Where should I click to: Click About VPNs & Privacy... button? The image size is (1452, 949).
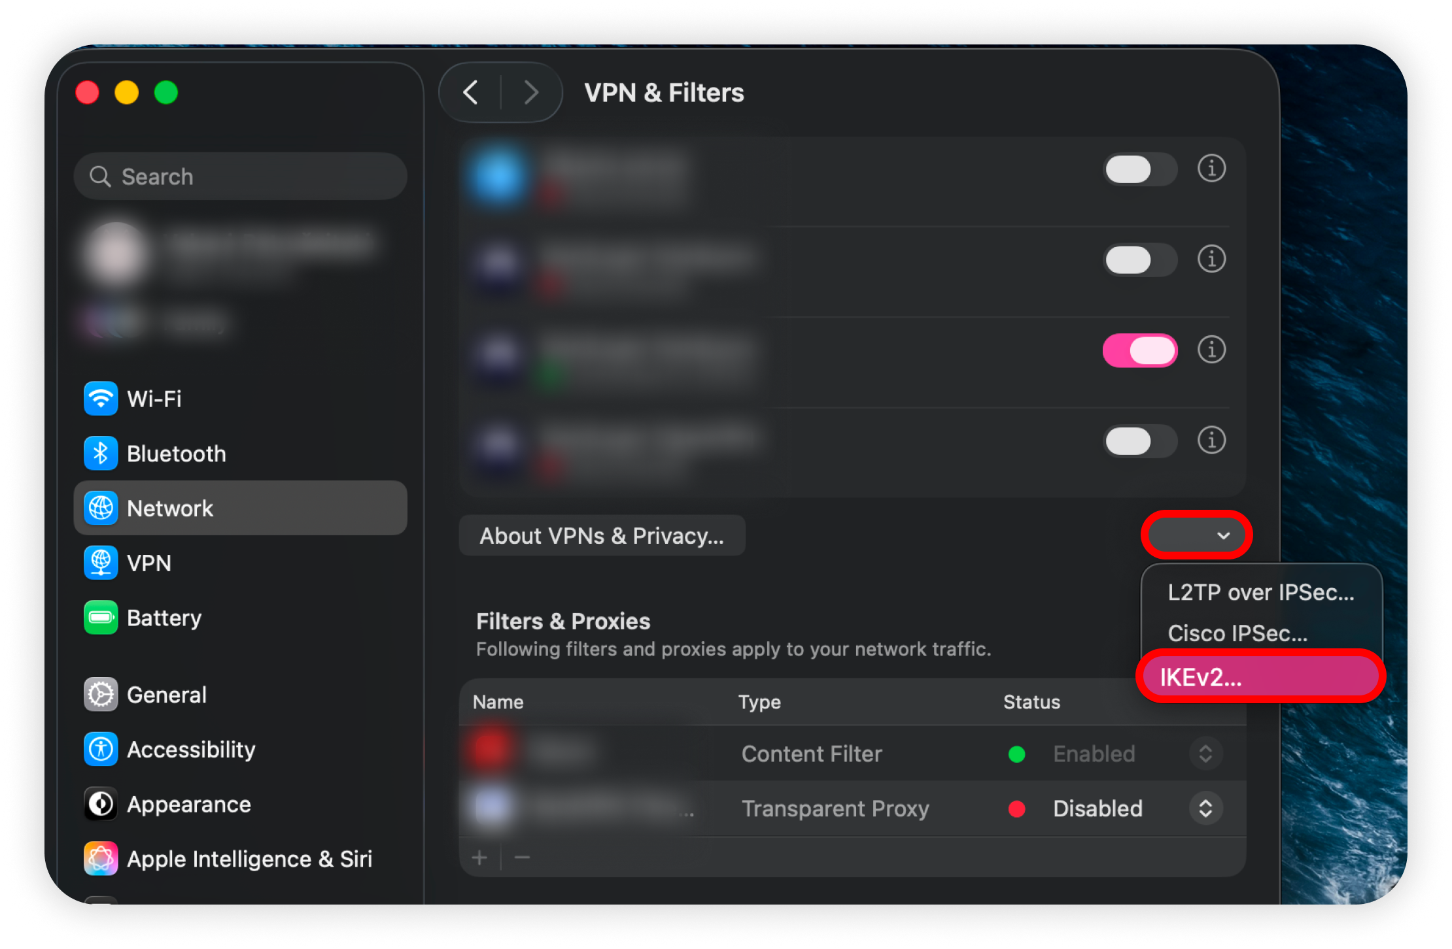tap(602, 536)
